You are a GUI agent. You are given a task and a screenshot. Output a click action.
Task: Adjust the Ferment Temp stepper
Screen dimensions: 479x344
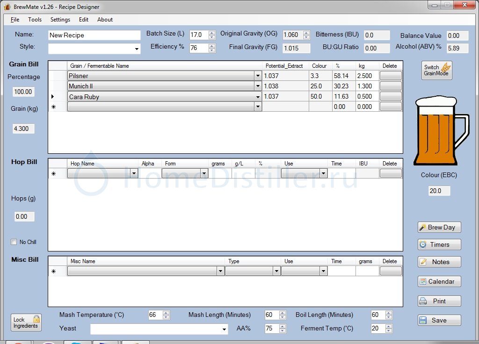point(389,329)
